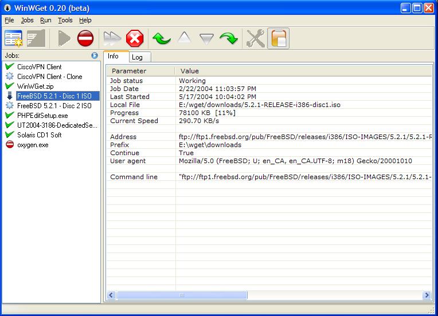
Task: Click the red X Stop All icon
Action: pyautogui.click(x=135, y=38)
